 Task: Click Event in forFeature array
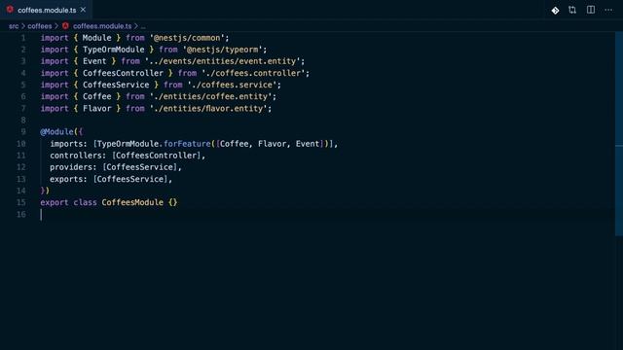click(x=308, y=144)
